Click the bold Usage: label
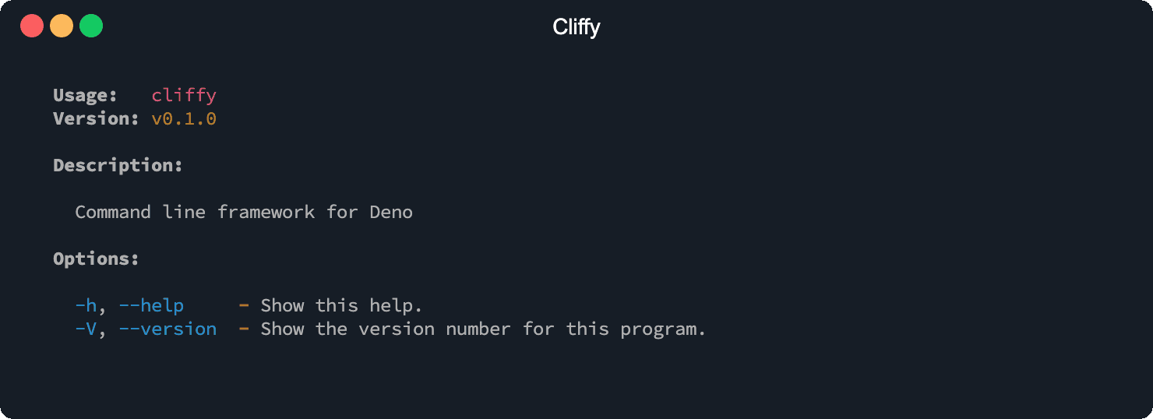Screen dimensions: 1153x419 tap(85, 96)
